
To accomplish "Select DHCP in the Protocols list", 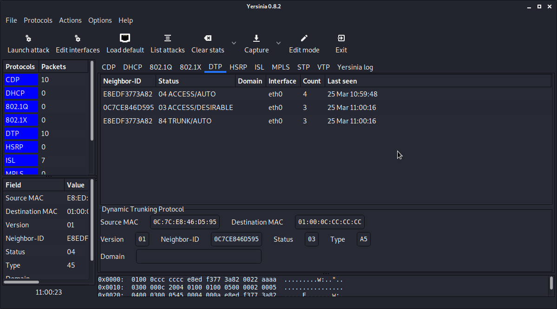I will 46,93.
